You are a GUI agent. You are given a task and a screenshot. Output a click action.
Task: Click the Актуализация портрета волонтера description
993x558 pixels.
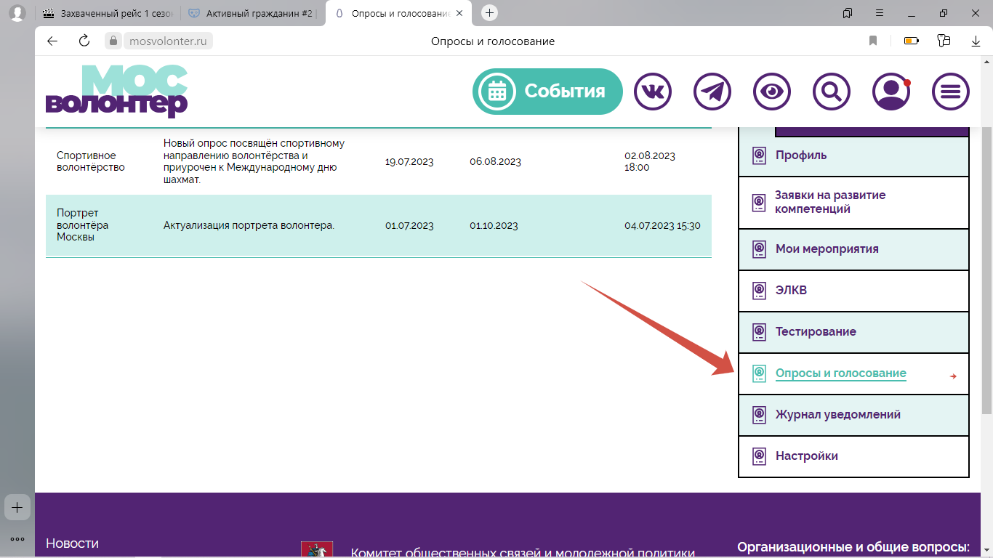click(249, 225)
